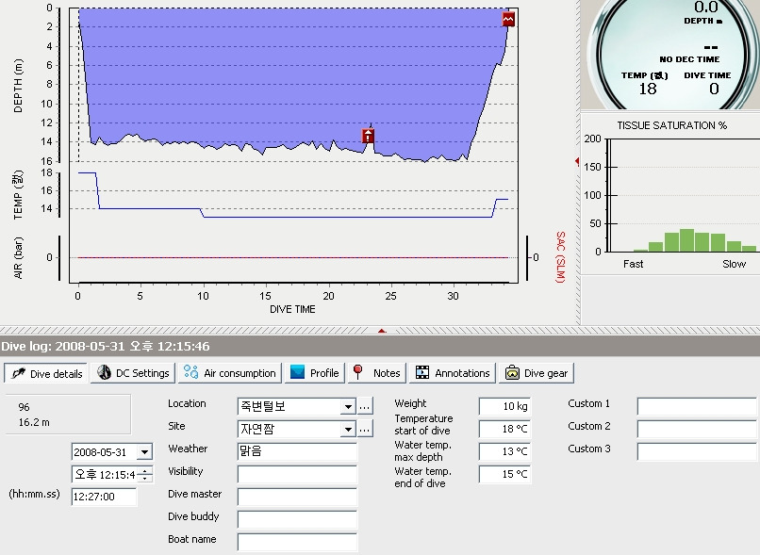Click the Custom 2 input field

697,429
